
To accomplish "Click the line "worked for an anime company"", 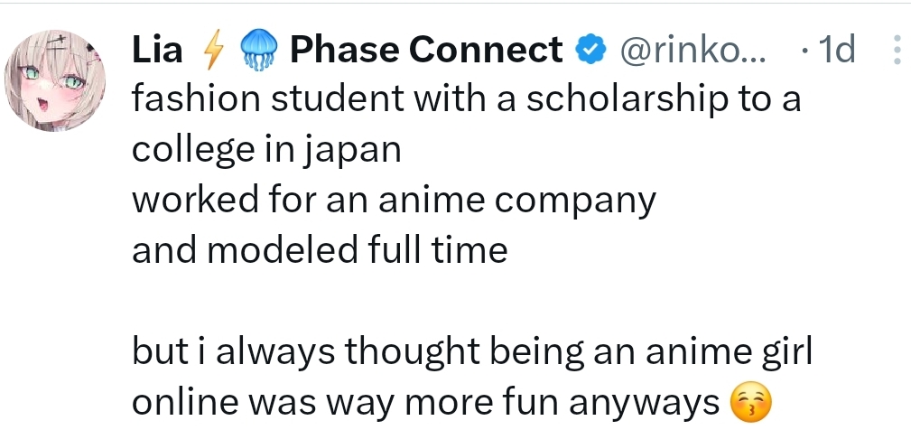I will (x=394, y=200).
